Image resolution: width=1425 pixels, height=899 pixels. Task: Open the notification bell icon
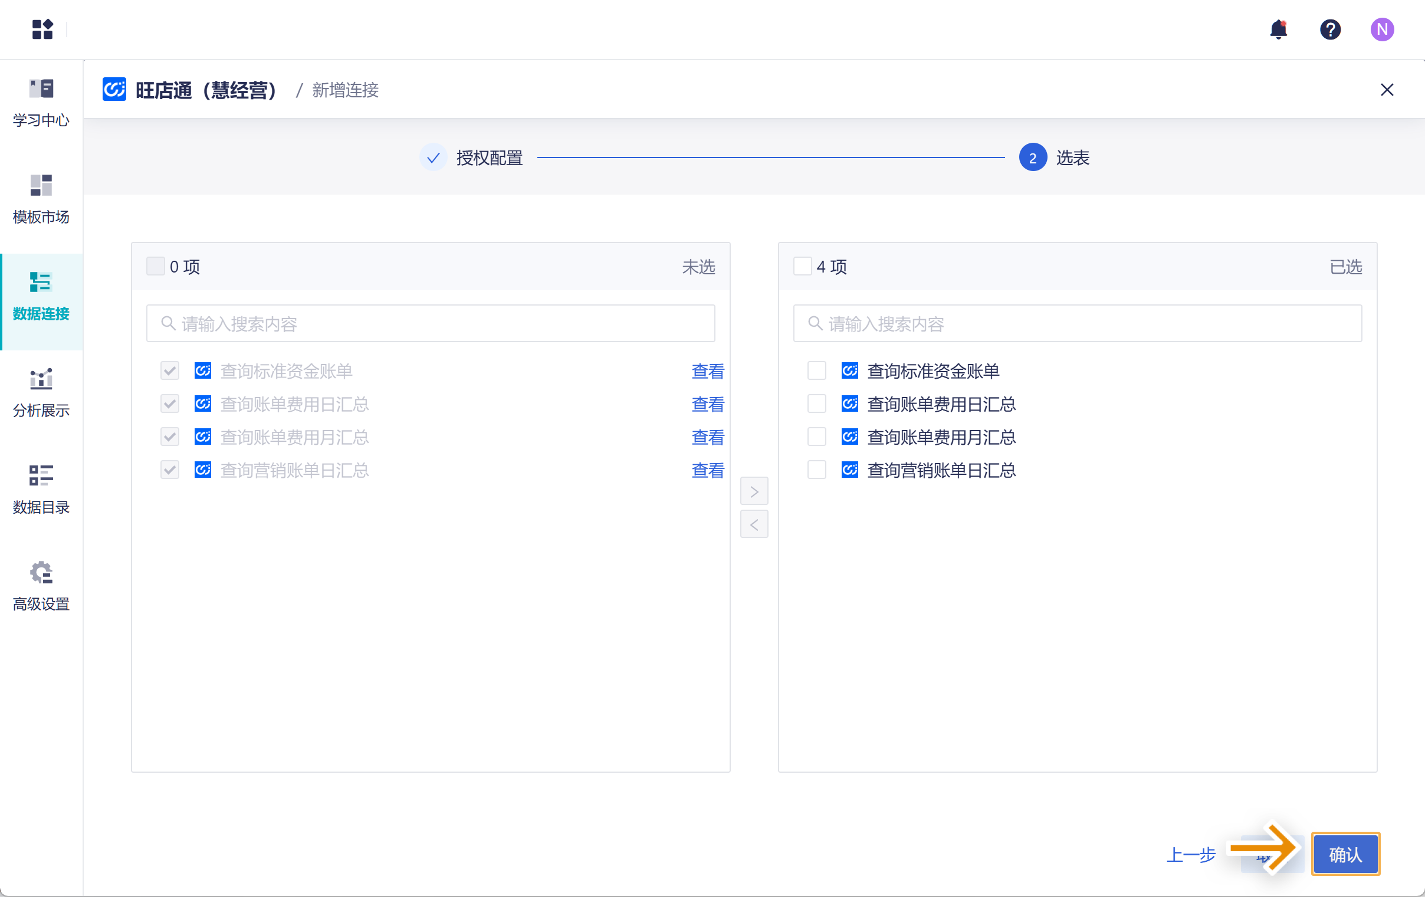coord(1278,29)
